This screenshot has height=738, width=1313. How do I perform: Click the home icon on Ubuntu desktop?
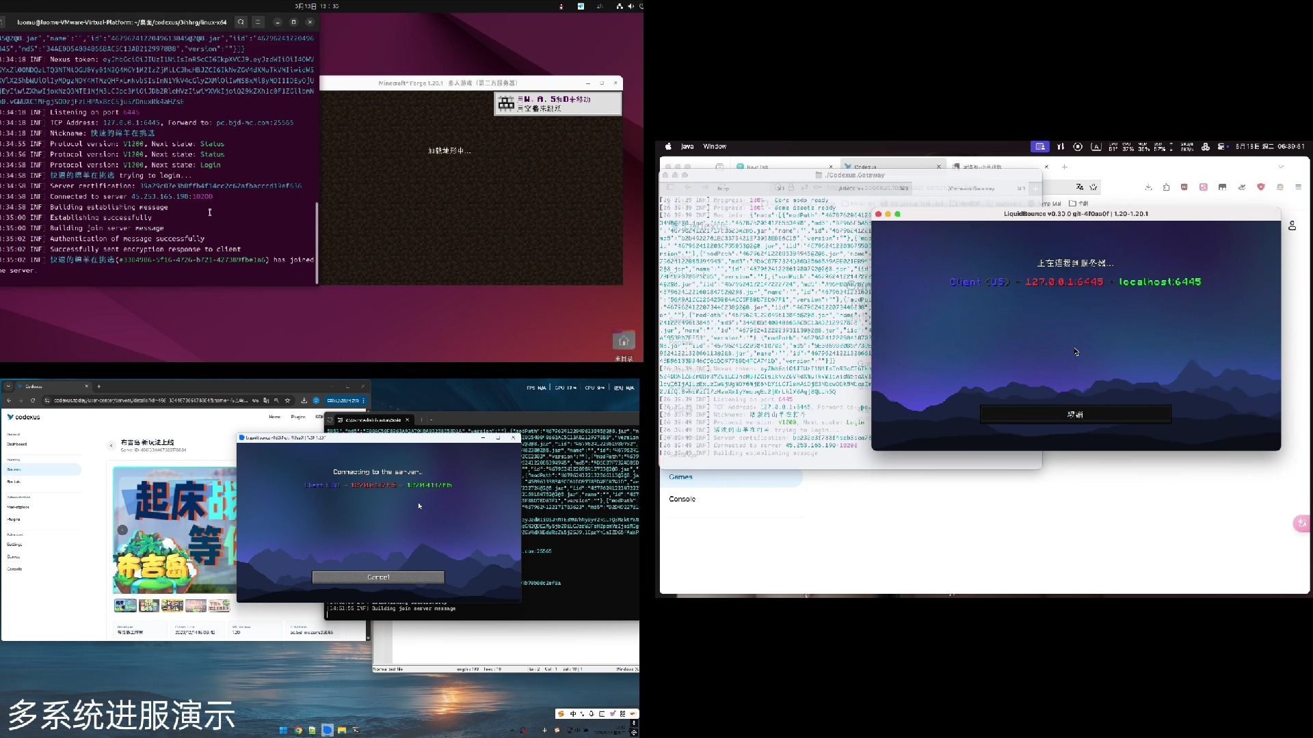click(x=624, y=341)
